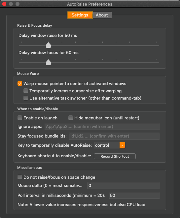
Task: Tick the Enable on launch checkbox
Action: [x=20, y=118]
